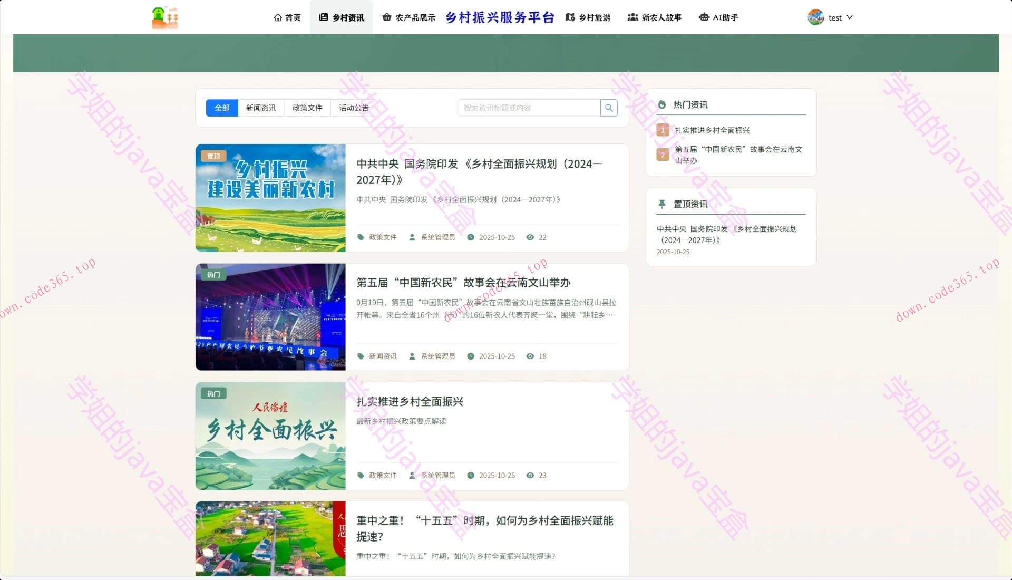Click the author icon beside 系统管理员
Image resolution: width=1012 pixels, height=580 pixels.
click(x=412, y=237)
